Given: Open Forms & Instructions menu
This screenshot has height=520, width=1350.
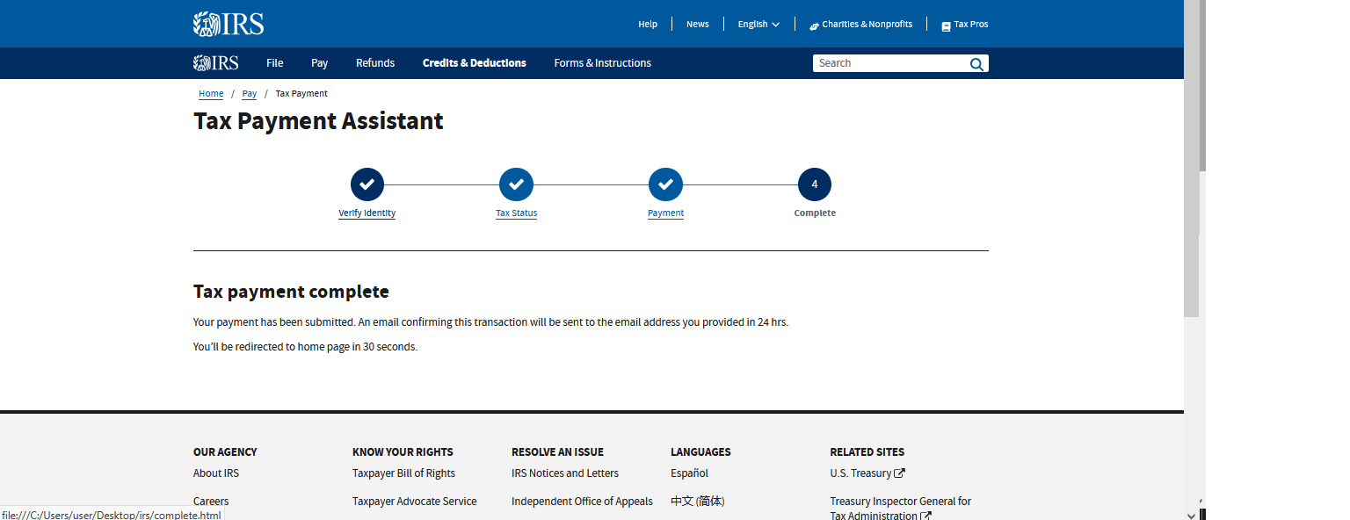Looking at the screenshot, I should coord(603,63).
